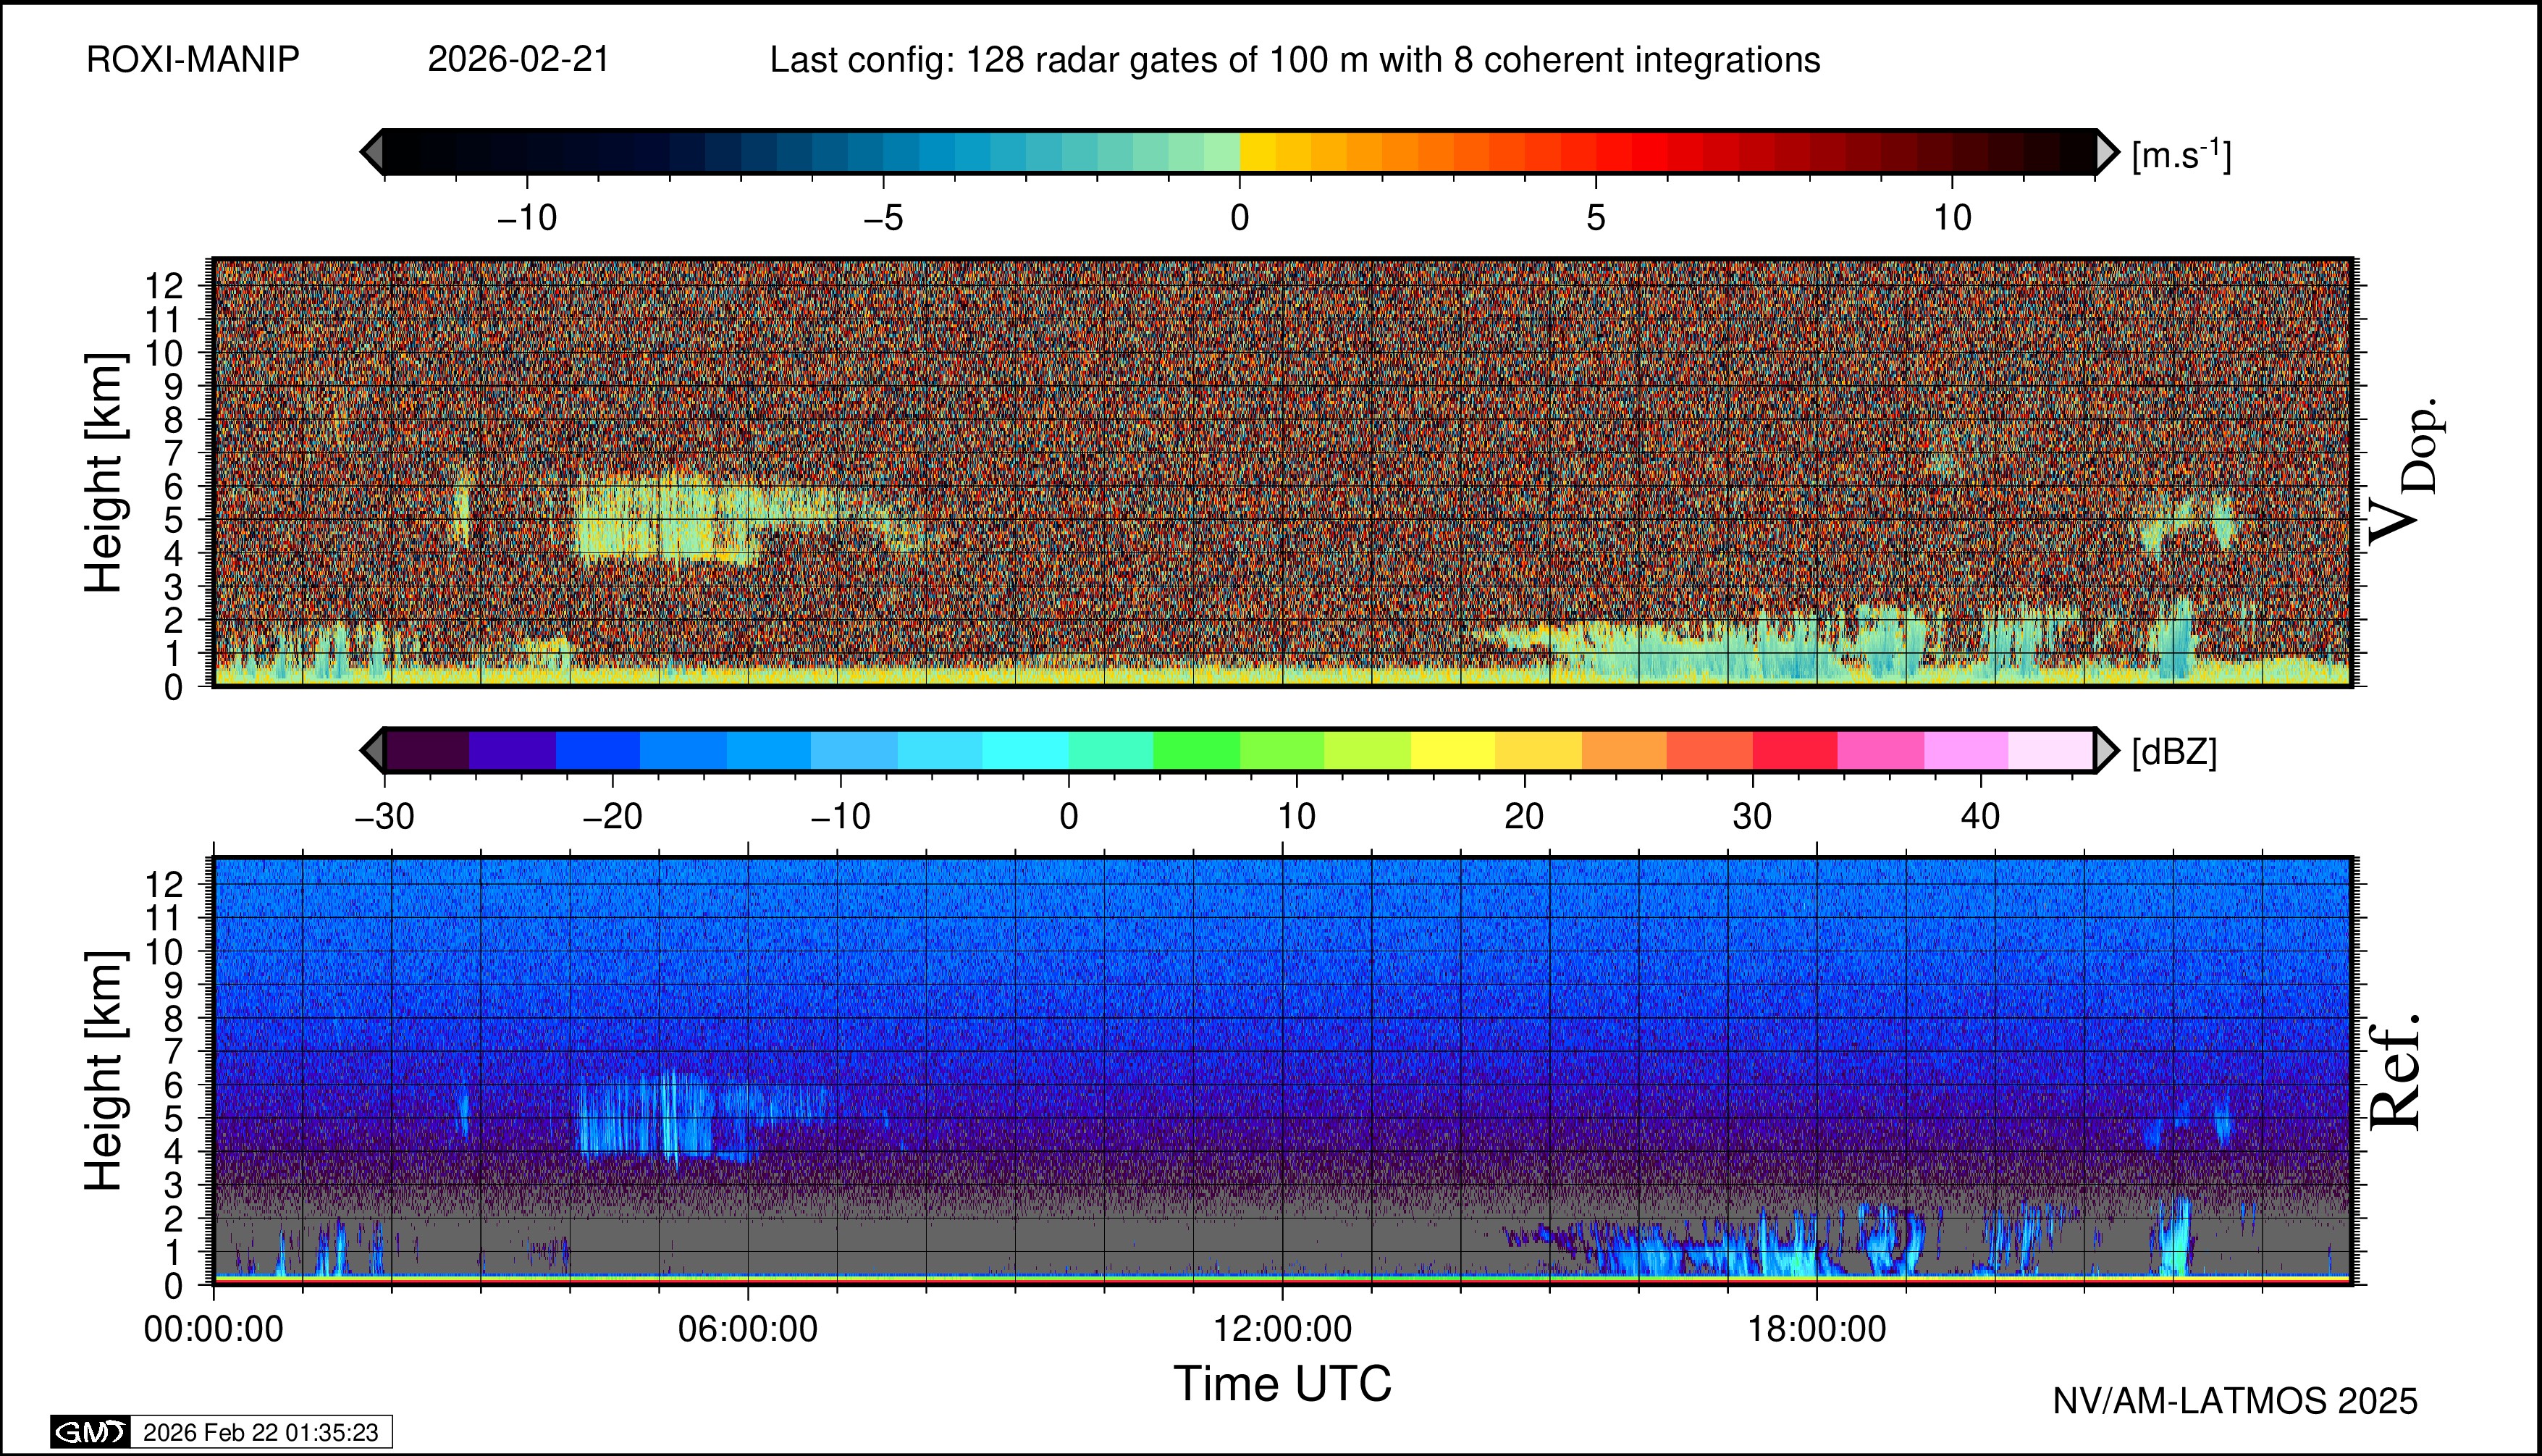Click the right arrow of velocity colorbar

(x=2106, y=152)
